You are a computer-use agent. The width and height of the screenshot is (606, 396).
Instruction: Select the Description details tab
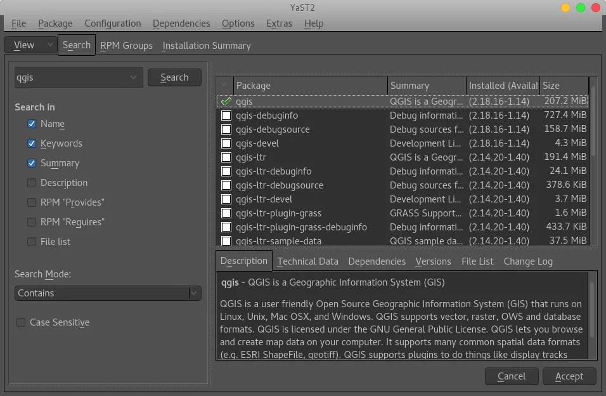(x=244, y=261)
